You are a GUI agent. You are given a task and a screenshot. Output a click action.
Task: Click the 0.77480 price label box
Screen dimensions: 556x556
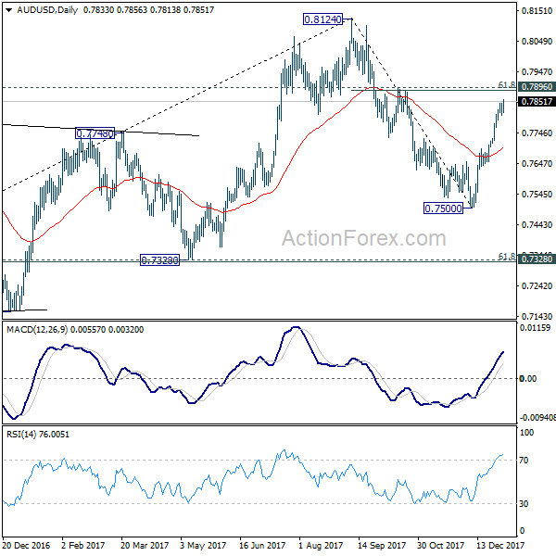(95, 133)
